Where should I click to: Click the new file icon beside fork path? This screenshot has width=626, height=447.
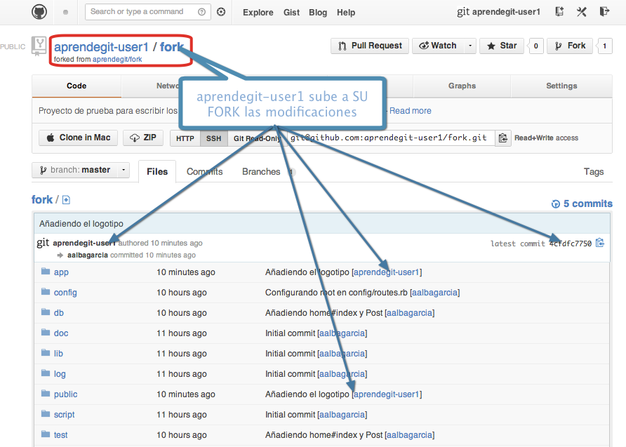coord(66,200)
